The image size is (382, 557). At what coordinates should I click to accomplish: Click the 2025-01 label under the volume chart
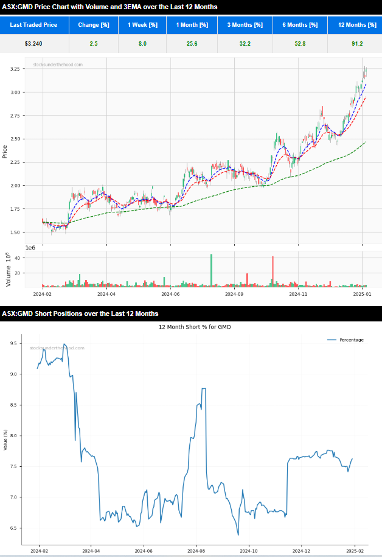(362, 294)
